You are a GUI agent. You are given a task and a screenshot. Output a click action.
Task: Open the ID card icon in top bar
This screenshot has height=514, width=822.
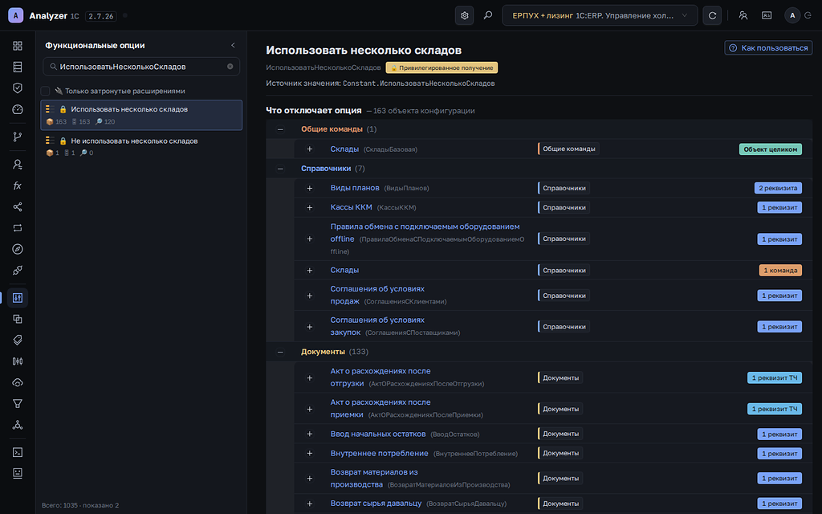tap(767, 15)
